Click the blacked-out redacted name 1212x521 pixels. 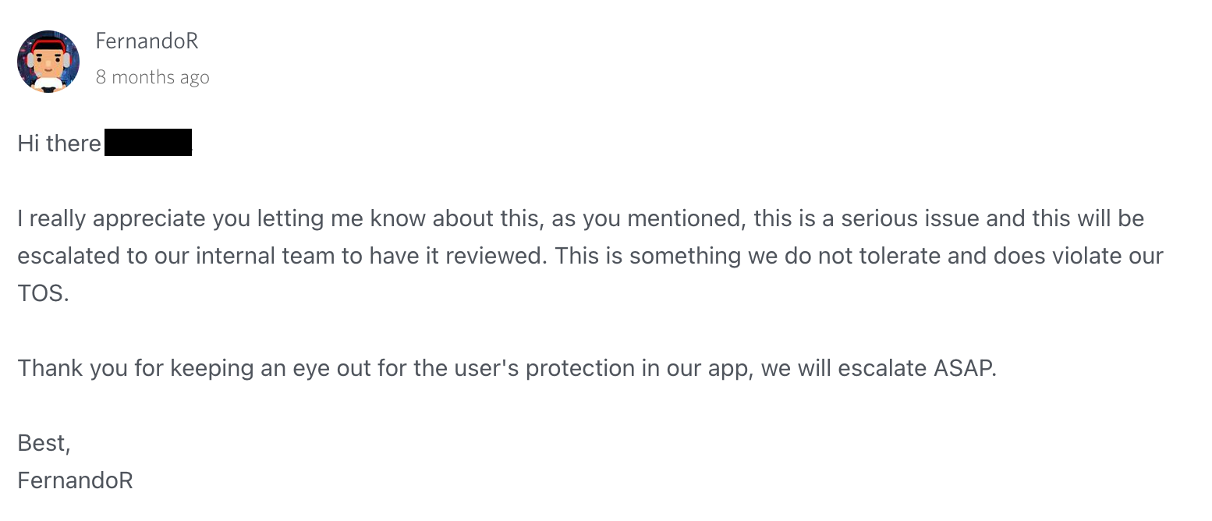coord(148,143)
